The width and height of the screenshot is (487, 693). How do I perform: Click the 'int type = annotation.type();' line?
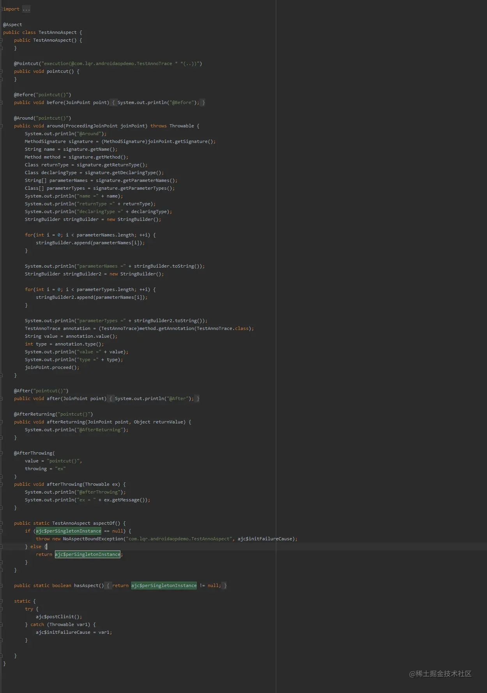click(x=64, y=344)
